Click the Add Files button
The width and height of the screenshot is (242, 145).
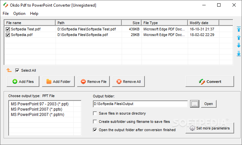23,82
